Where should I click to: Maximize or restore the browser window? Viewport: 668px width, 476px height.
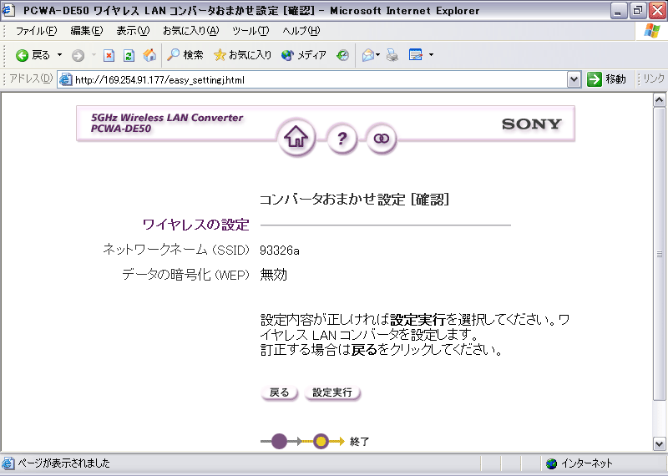pyautogui.click(x=638, y=11)
